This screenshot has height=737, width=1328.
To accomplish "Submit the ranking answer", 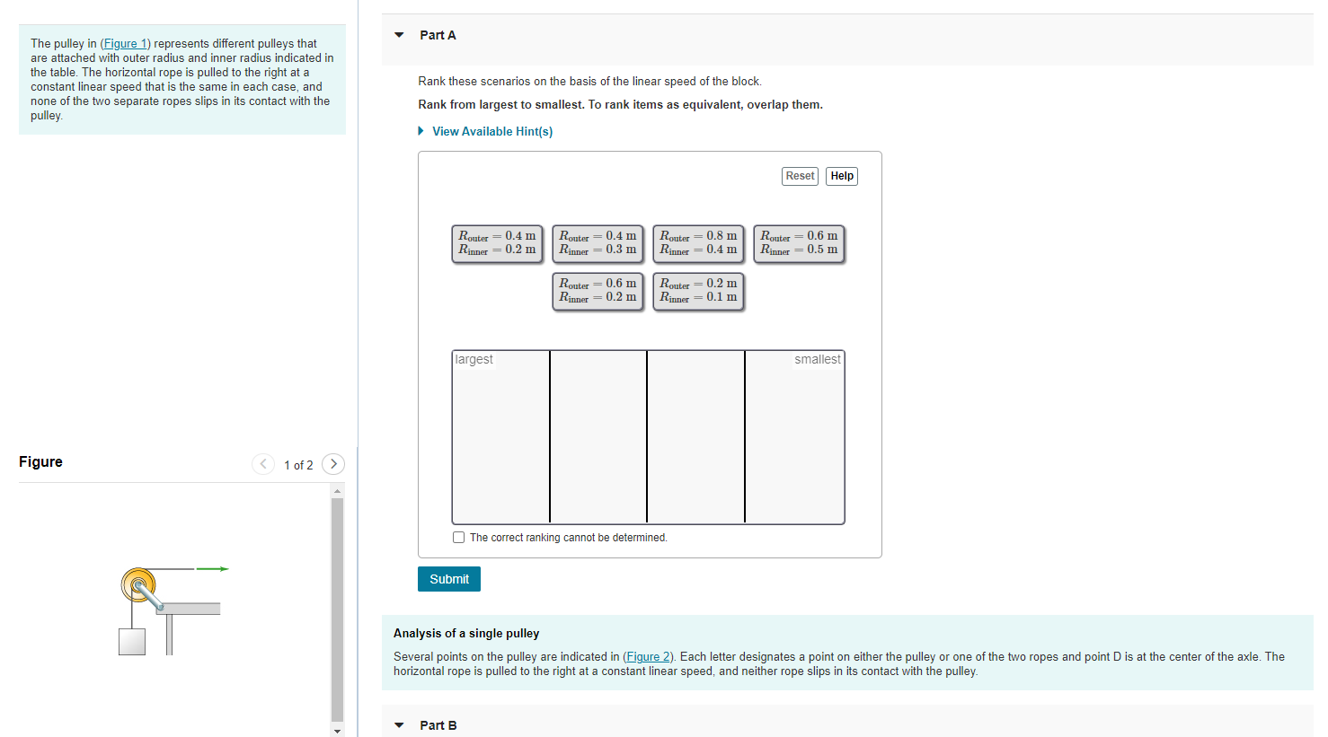I will (449, 579).
